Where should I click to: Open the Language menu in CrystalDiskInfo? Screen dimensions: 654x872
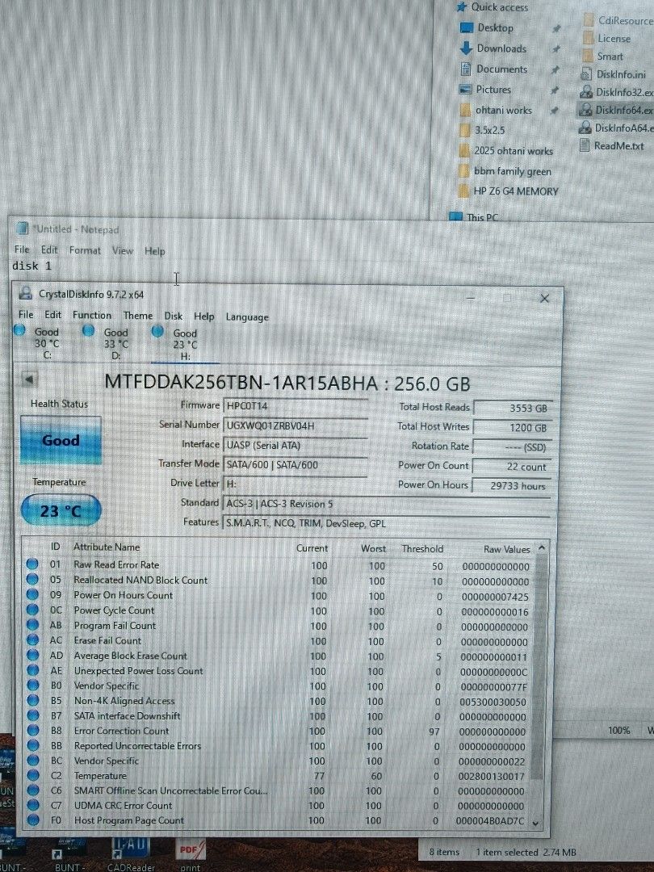[x=247, y=317]
